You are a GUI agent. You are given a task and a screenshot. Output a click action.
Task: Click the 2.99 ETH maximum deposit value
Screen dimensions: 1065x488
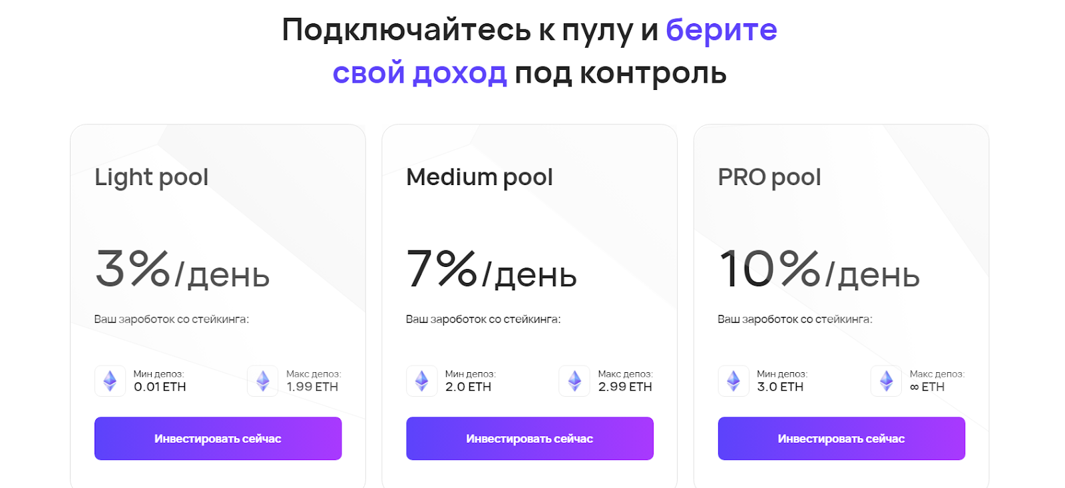click(625, 387)
